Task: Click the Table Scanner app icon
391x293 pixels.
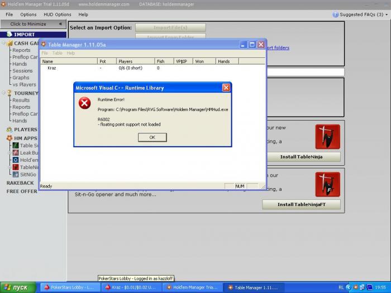Action: 16,145
